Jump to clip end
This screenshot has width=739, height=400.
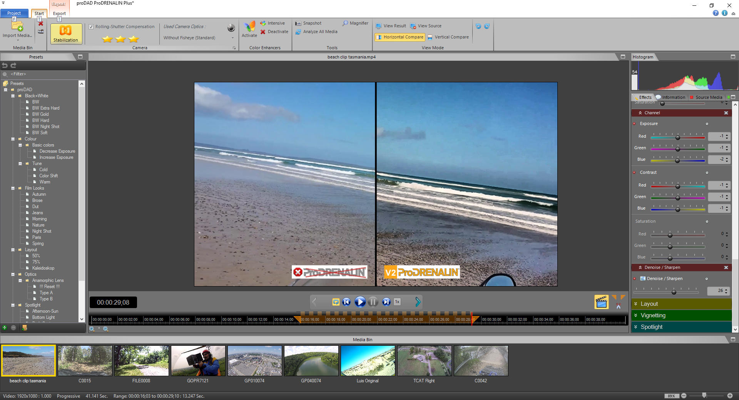[386, 302]
